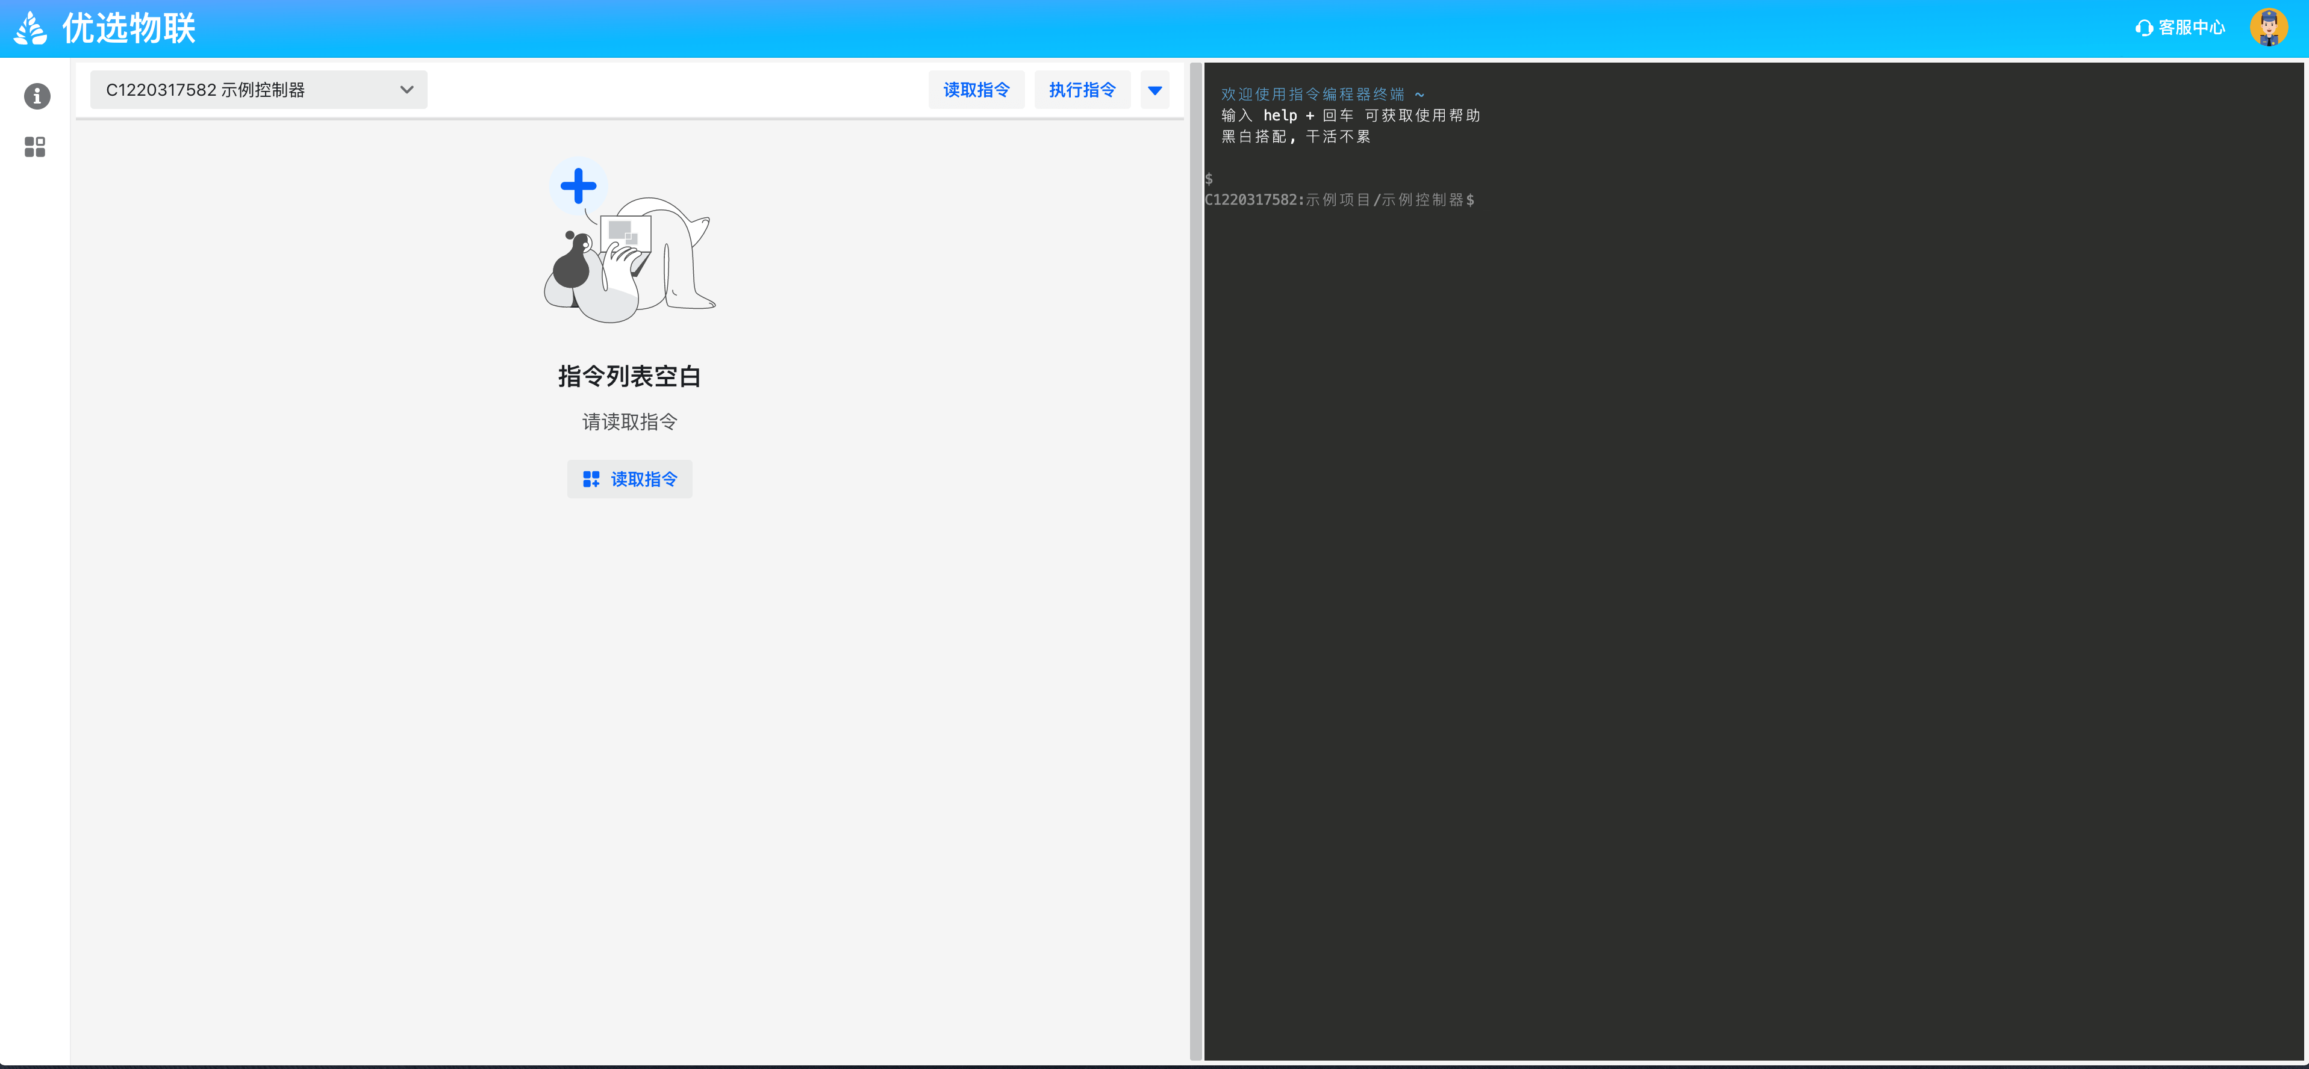Image resolution: width=2309 pixels, height=1069 pixels.
Task: Open the user avatar menu
Action: coord(2269,28)
